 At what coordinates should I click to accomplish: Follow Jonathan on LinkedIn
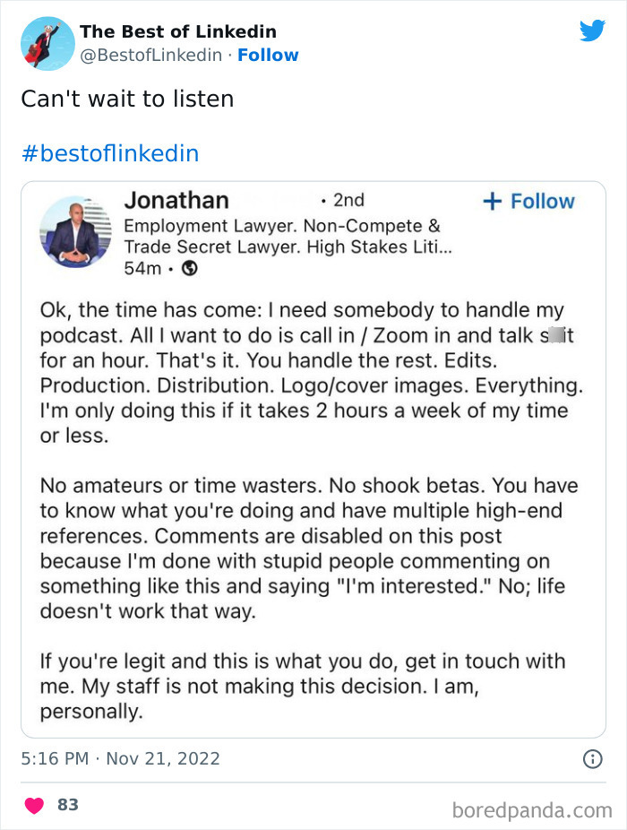coord(530,201)
